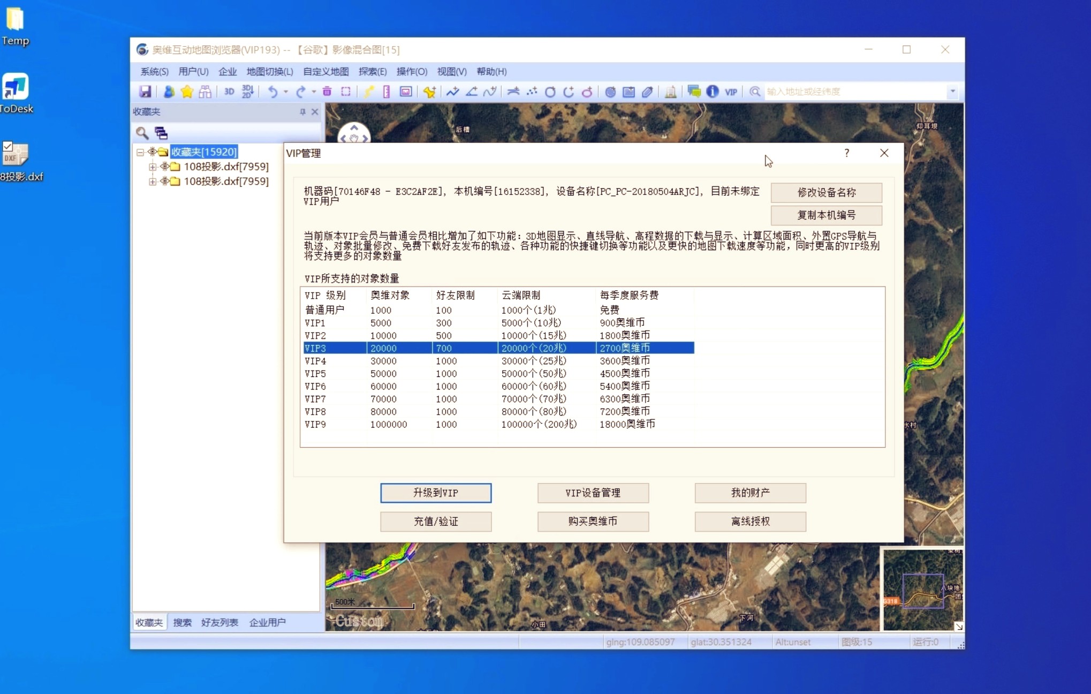This screenshot has width=1091, height=694.
Task: Switch to the 搜索 bottom tab
Action: tap(182, 622)
